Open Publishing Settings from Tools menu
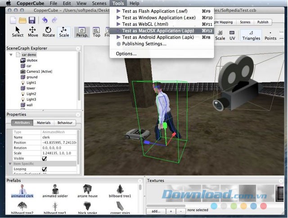 click(x=144, y=44)
